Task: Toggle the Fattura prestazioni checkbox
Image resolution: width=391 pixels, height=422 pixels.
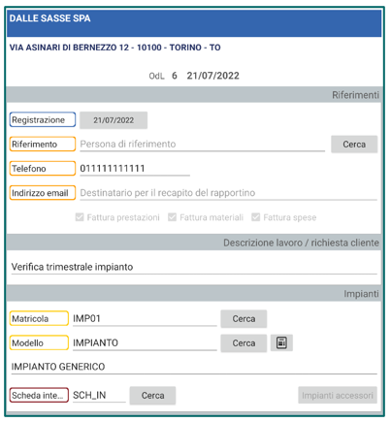Action: [80, 217]
